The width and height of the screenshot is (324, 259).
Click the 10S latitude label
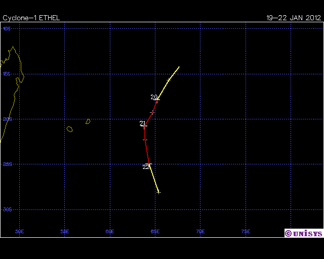click(x=7, y=29)
